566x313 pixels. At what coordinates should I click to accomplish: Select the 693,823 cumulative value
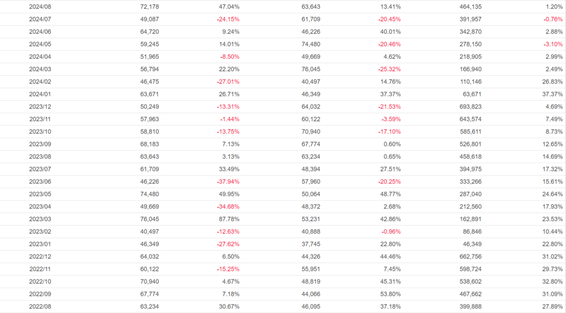tap(470, 107)
